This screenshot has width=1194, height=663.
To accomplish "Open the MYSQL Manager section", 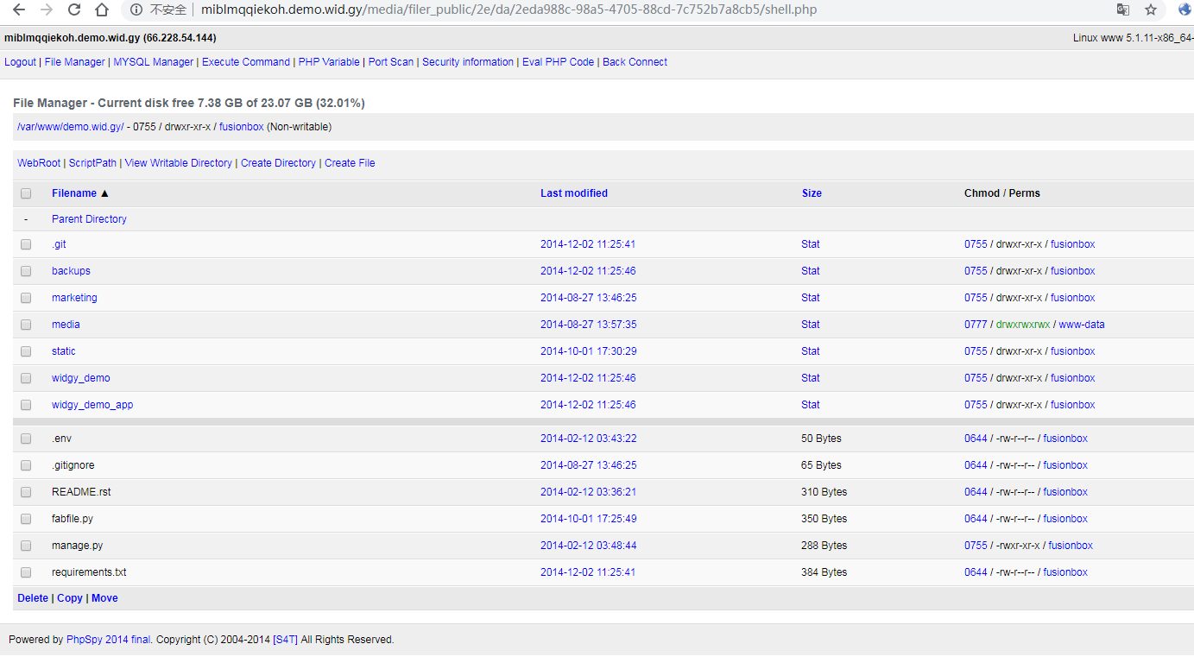I will (153, 61).
